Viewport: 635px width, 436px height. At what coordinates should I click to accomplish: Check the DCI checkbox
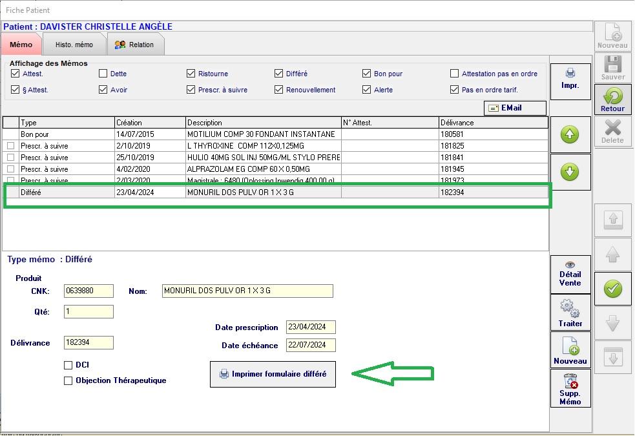coord(68,365)
